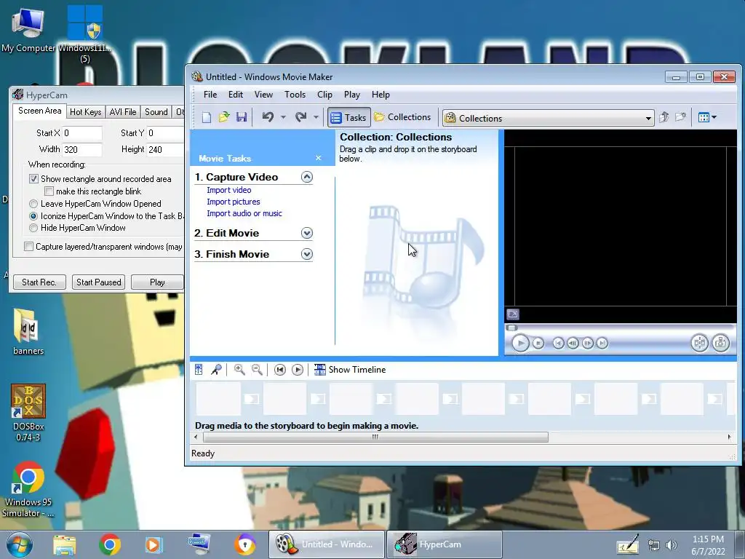745x559 pixels.
Task: Expand the Finish Movie section
Action: click(307, 254)
